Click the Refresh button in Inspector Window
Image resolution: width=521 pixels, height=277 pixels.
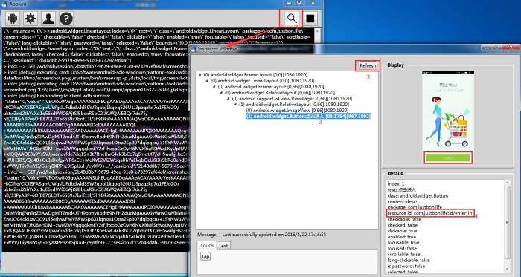tap(368, 65)
